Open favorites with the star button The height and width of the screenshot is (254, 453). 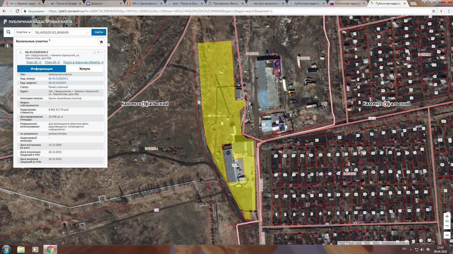(x=102, y=42)
